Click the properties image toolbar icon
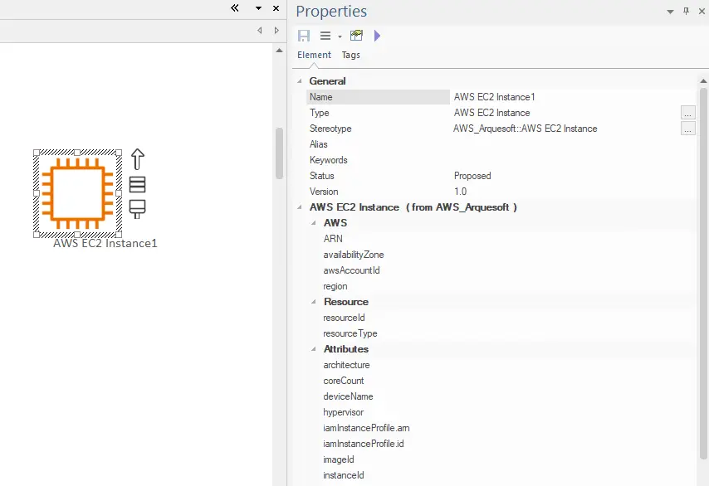Screen dimensions: 709x486 356,35
